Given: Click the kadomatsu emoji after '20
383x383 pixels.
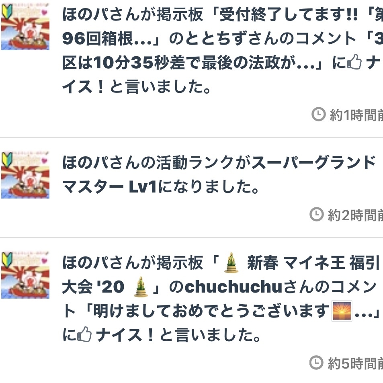Looking at the screenshot, I should point(141,287).
